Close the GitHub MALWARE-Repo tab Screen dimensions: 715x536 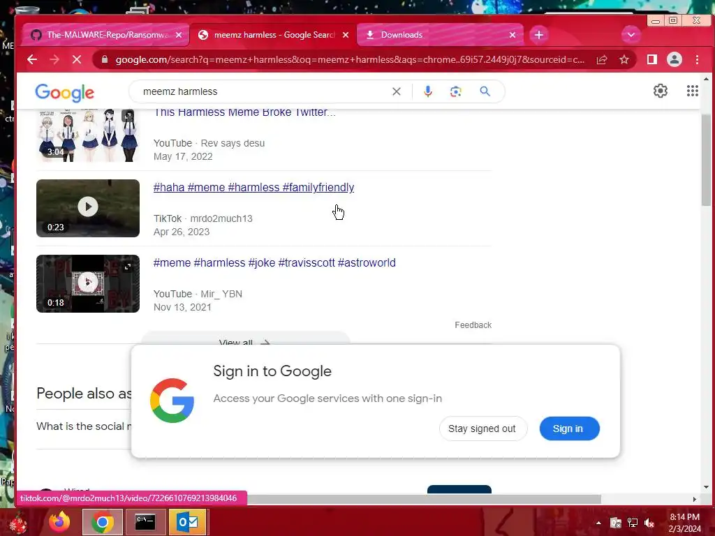179,35
